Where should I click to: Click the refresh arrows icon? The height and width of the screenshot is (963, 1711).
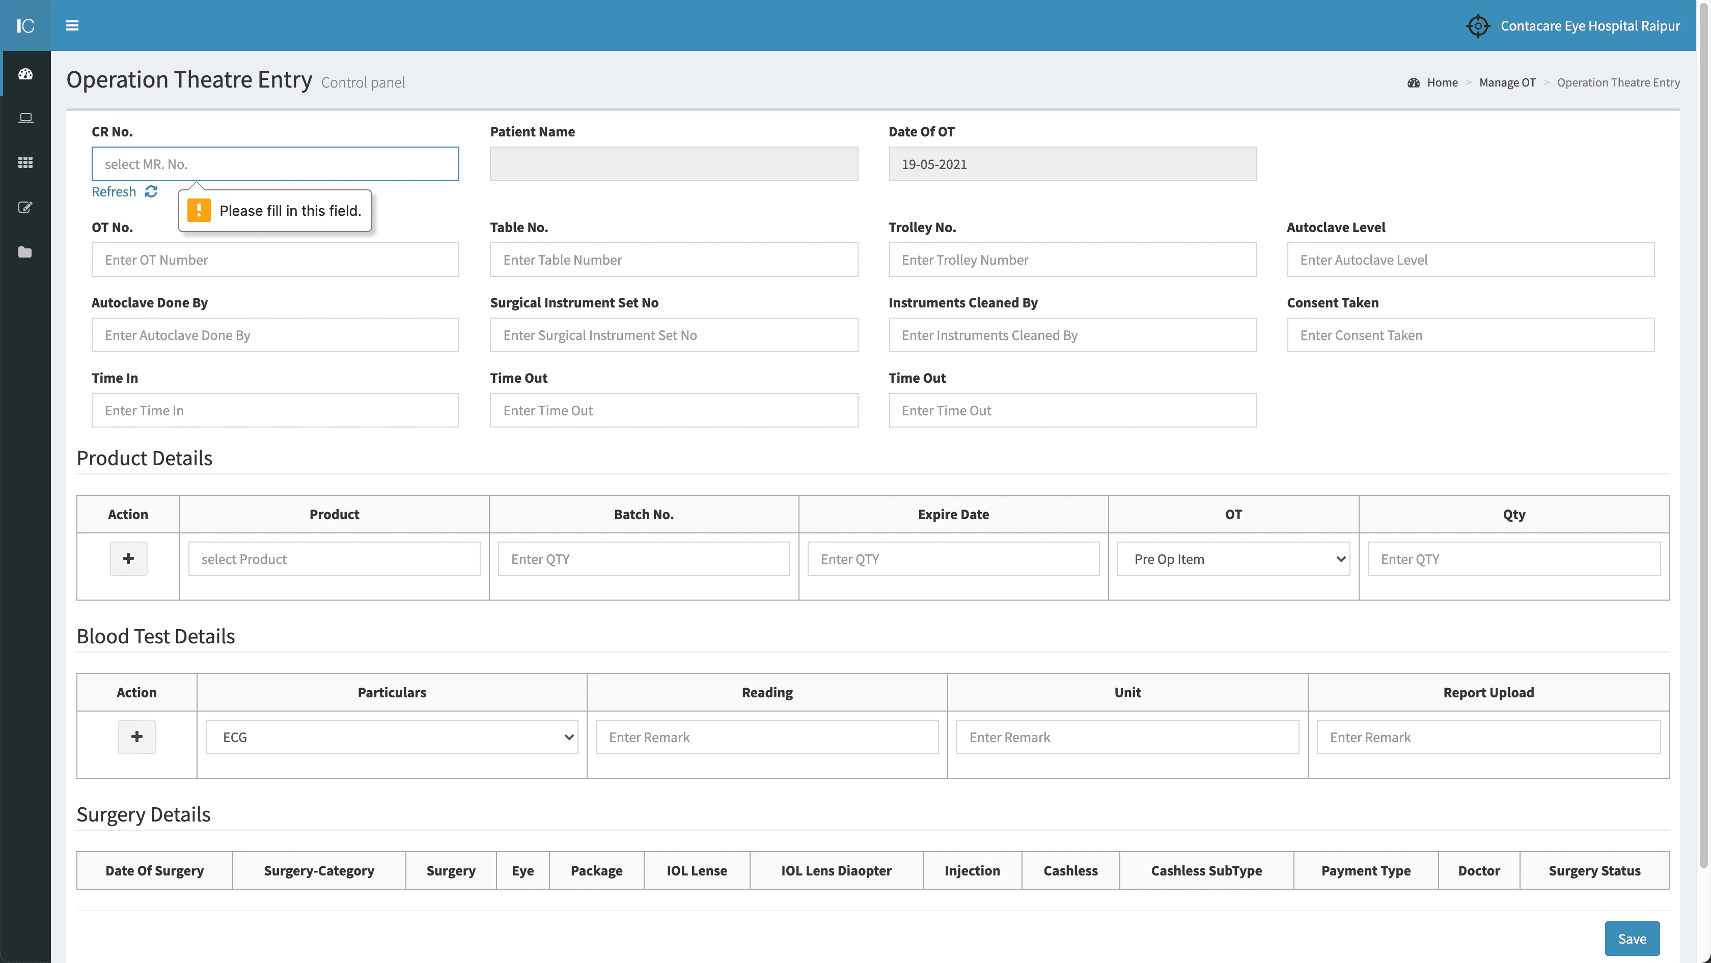[x=151, y=191]
